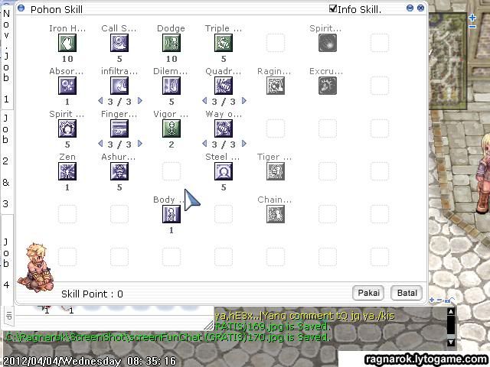Viewport: 490px width, 367px height.
Task: Click the Finger Offensive skill icon
Action: coord(119,128)
